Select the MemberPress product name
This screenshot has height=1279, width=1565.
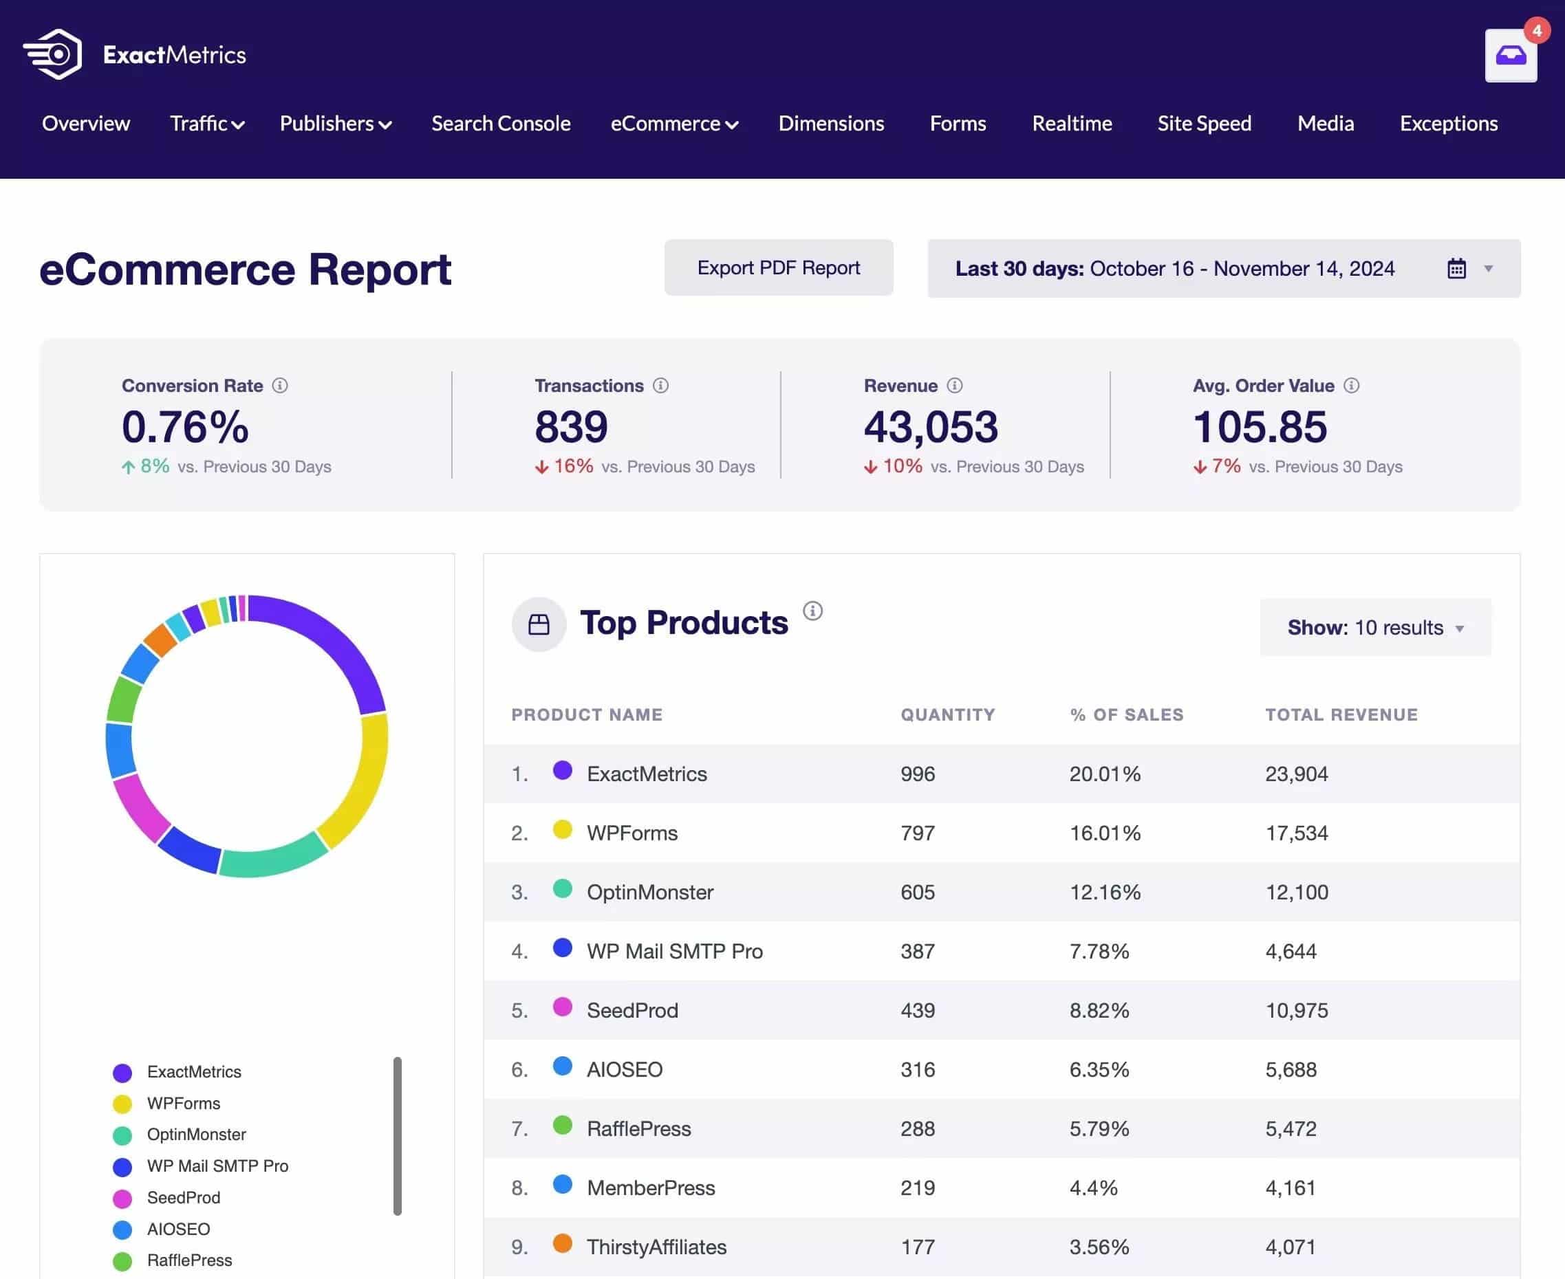(651, 1188)
